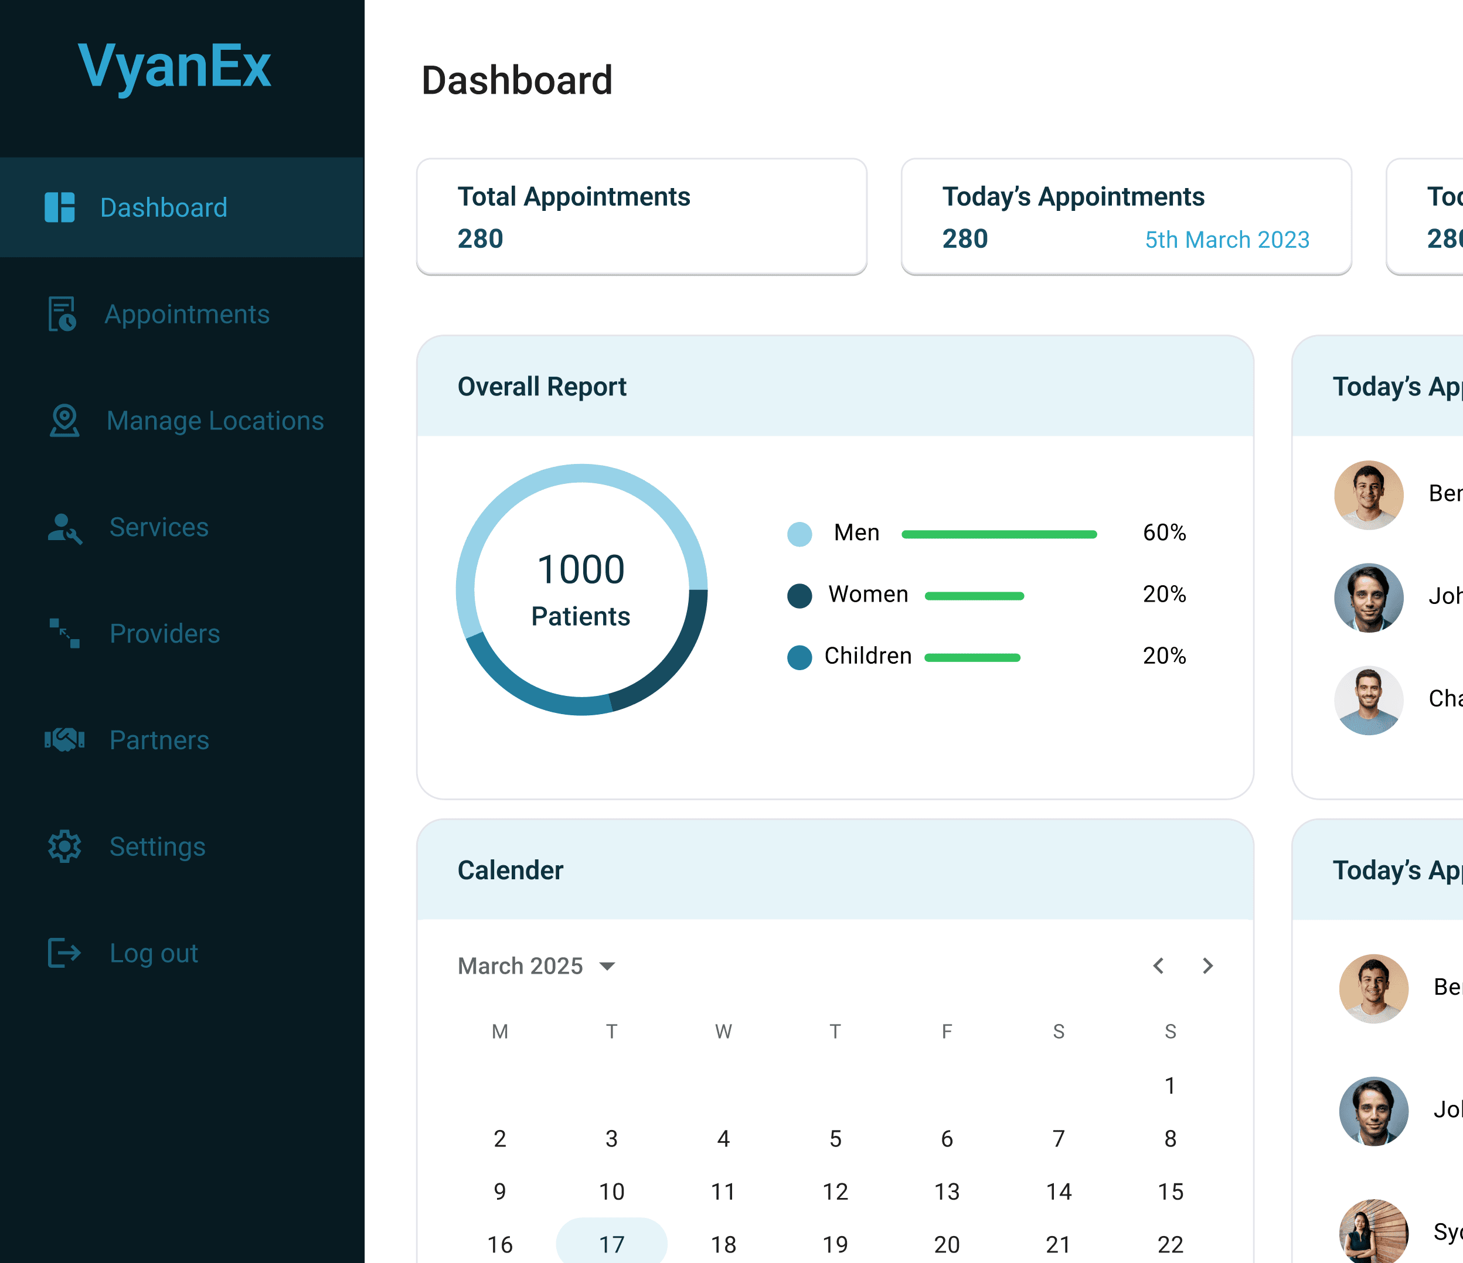
Task: Click the 5th March 2023 date
Action: [1227, 240]
